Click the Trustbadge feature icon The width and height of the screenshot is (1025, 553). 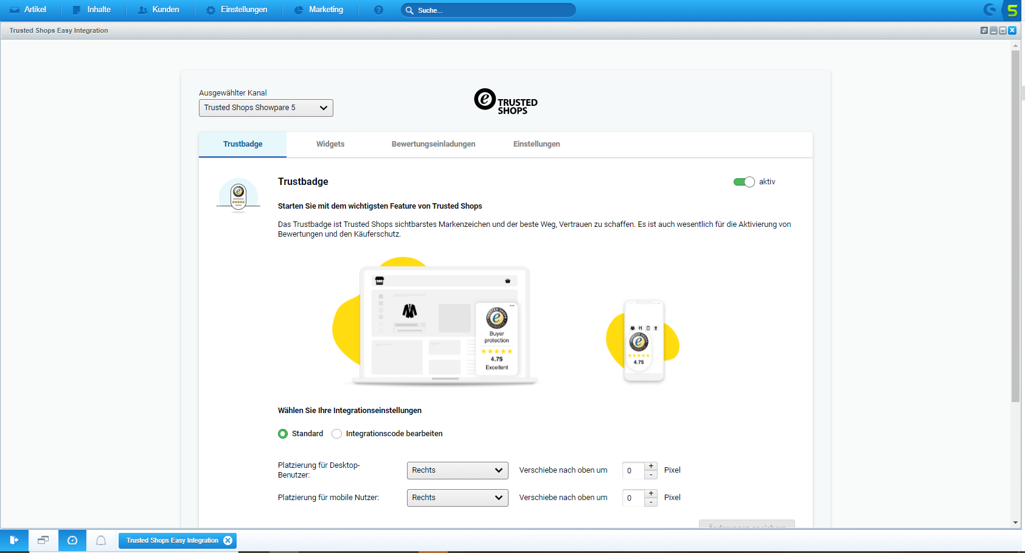[238, 195]
